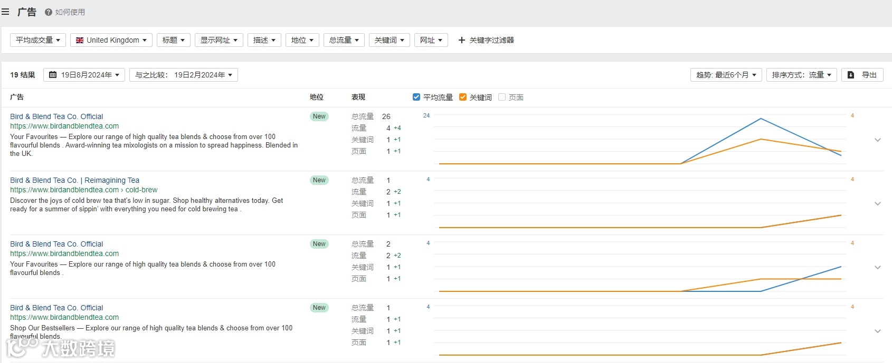Open the cold-brew URL link

click(83, 190)
